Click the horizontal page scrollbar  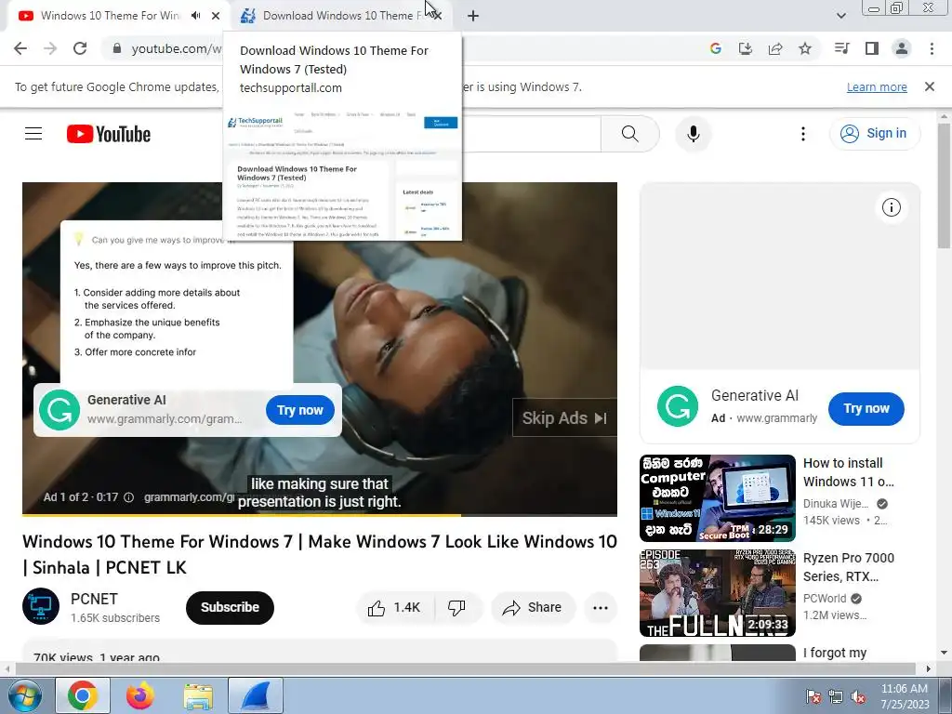(x=465, y=668)
